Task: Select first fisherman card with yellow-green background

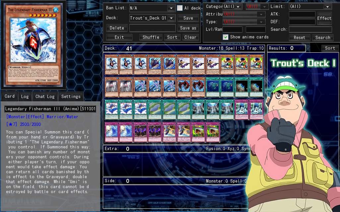Action: (x=227, y=65)
